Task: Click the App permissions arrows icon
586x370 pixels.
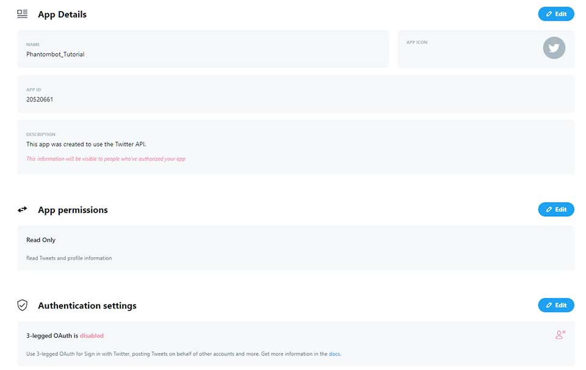Action: tap(23, 209)
